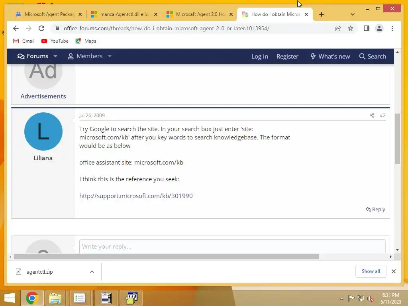
Task: Show all downloads
Action: coord(371,271)
